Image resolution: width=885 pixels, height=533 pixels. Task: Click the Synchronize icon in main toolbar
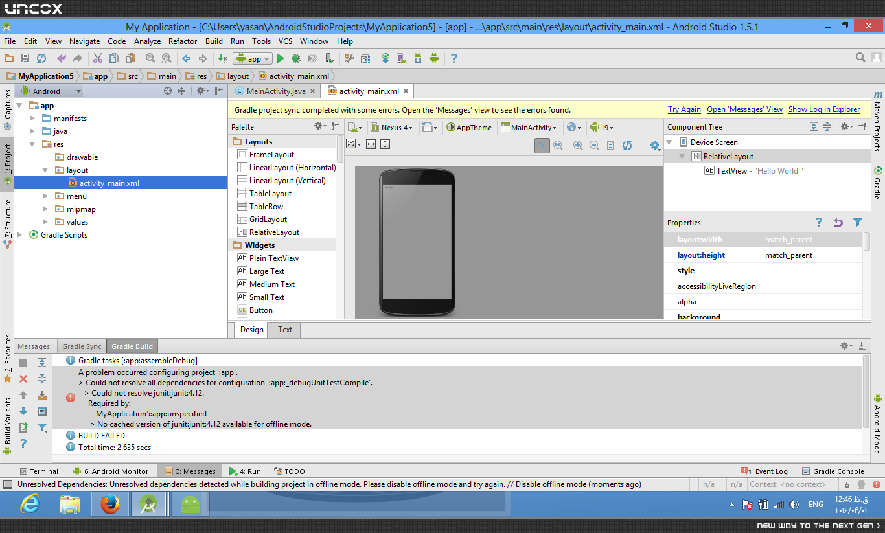[41, 58]
